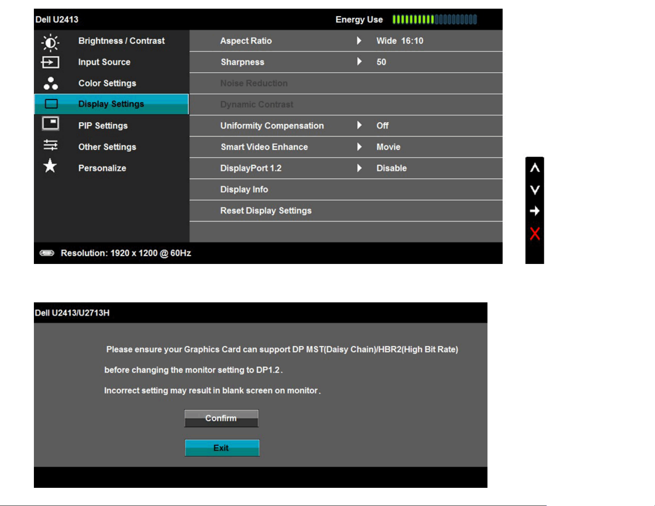Click the Sharpness value 50
Screen dimensions: 655x506
coord(381,62)
